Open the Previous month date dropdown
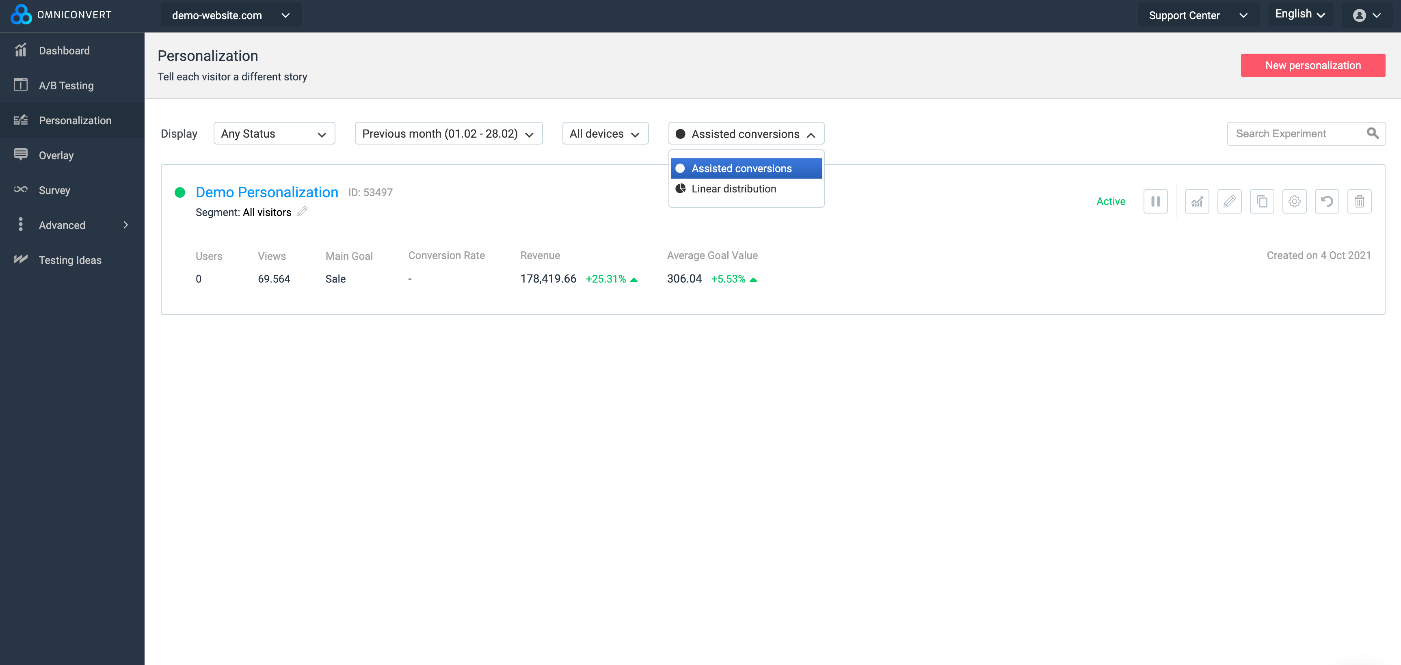Image resolution: width=1401 pixels, height=665 pixels. coord(448,133)
